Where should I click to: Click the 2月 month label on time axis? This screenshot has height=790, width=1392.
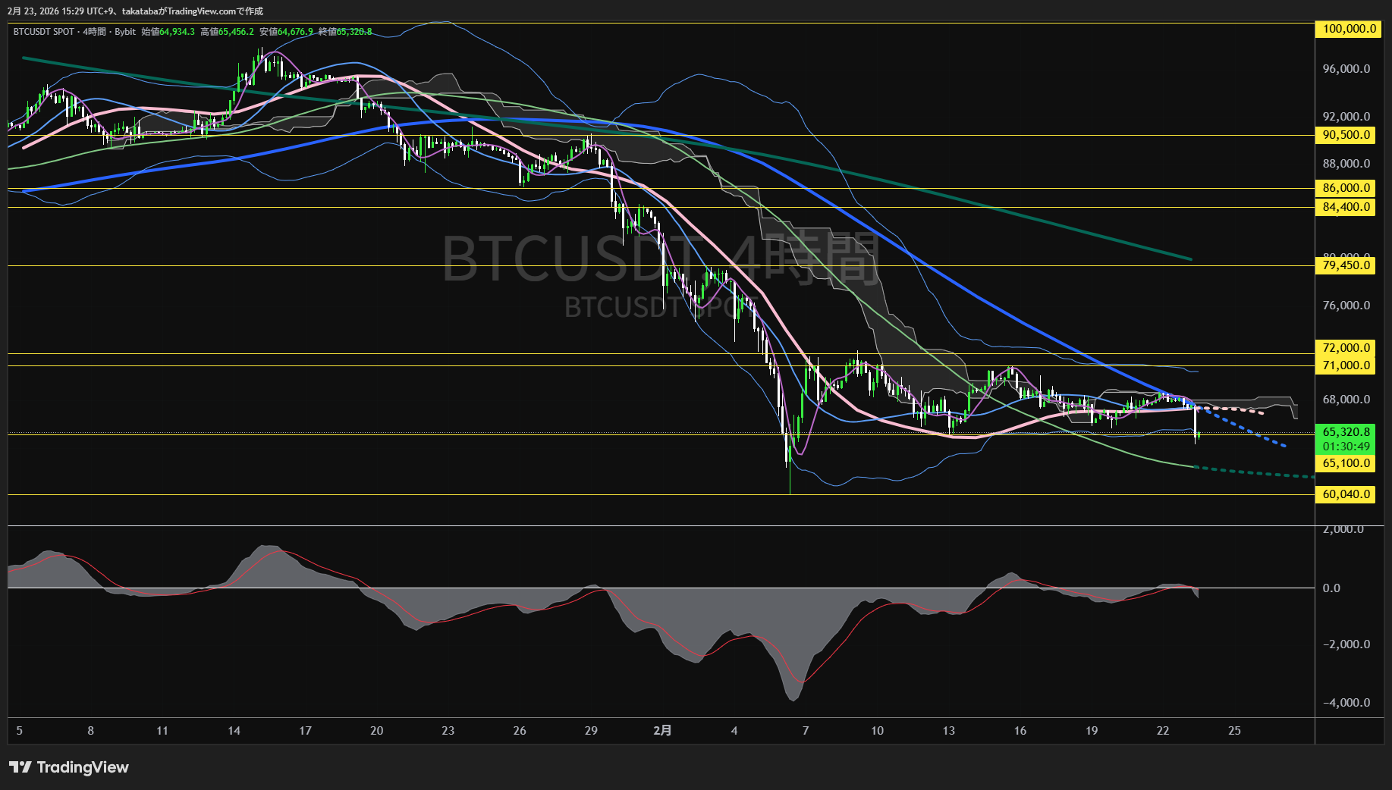pos(662,731)
